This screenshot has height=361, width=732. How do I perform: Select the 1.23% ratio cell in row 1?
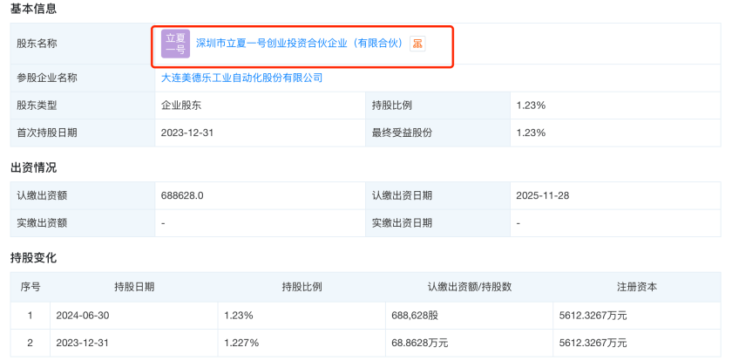(x=302, y=316)
